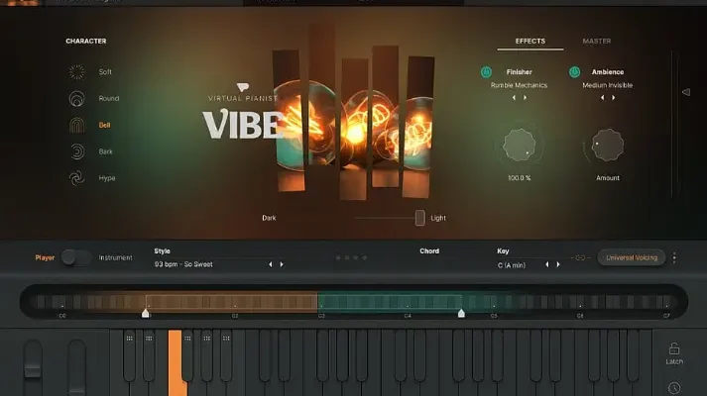Toggle the Finisher power button
This screenshot has width=707, height=396.
pos(487,72)
